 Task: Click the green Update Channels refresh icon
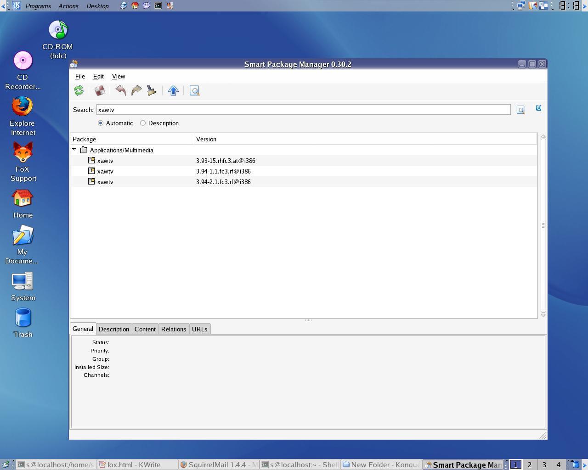tap(79, 90)
